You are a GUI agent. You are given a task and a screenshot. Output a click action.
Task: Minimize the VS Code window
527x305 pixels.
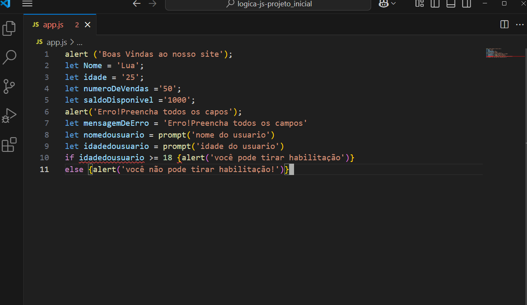pyautogui.click(x=485, y=3)
